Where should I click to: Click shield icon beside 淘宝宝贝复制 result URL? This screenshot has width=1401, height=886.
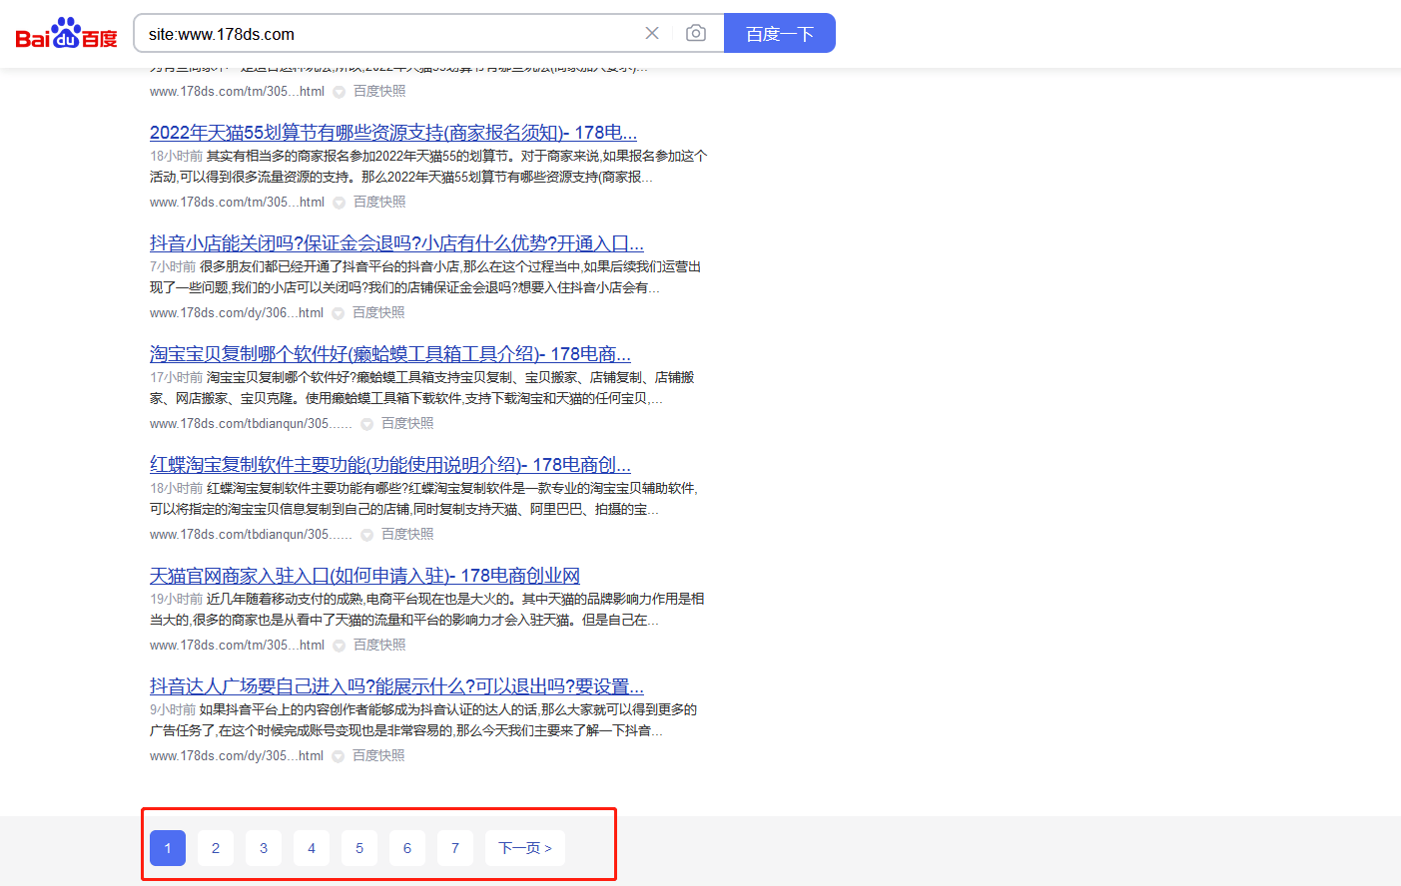coord(366,424)
